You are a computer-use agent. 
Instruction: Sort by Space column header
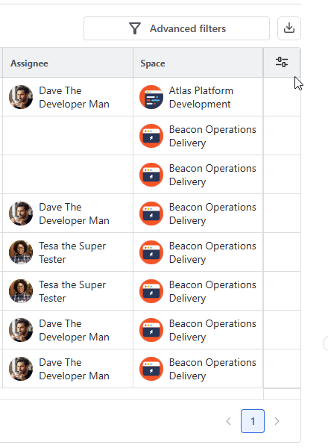153,63
